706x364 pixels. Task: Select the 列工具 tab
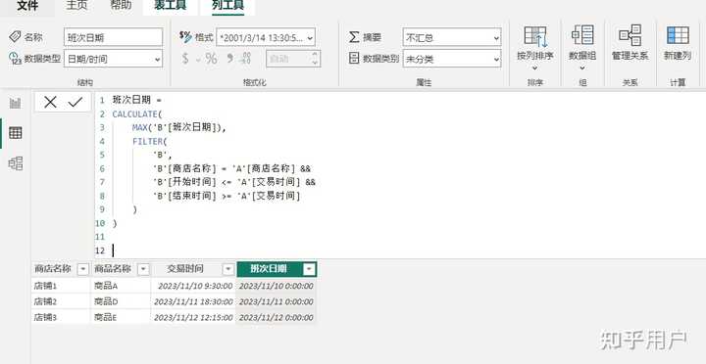[x=227, y=6]
